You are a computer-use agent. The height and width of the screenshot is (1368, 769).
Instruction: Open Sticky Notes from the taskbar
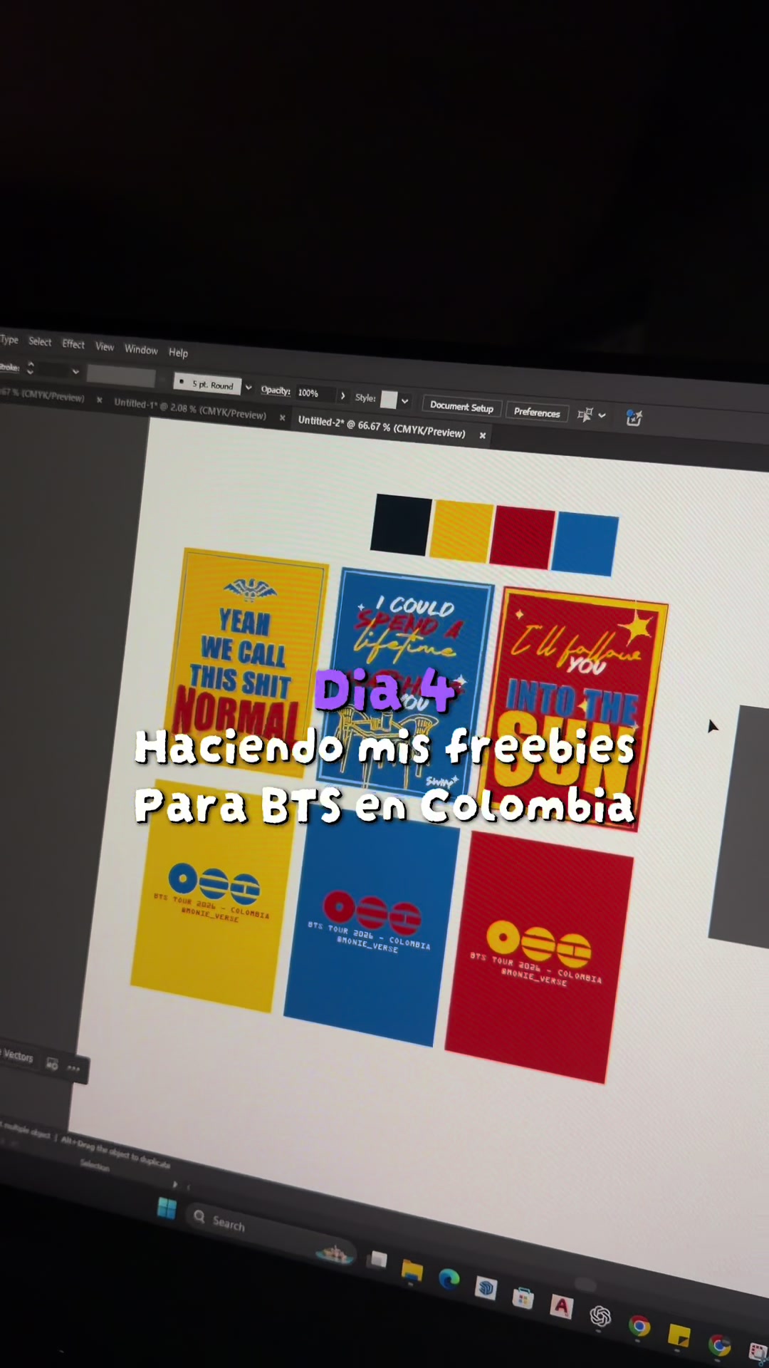click(x=679, y=1335)
